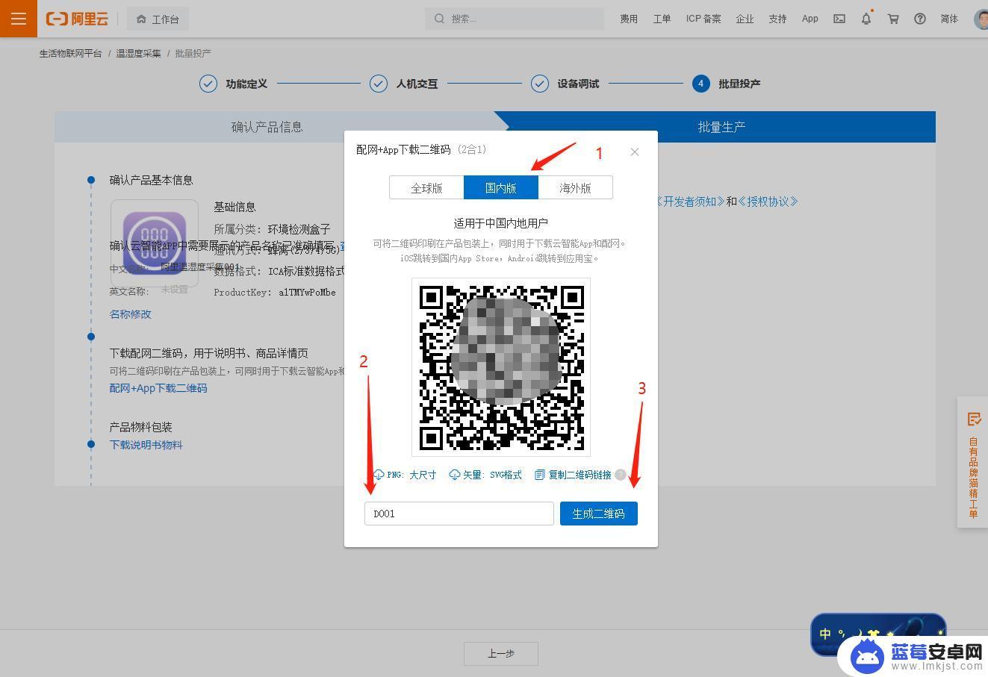Open the 费用 menu
This screenshot has height=677, width=988.
click(x=629, y=19)
